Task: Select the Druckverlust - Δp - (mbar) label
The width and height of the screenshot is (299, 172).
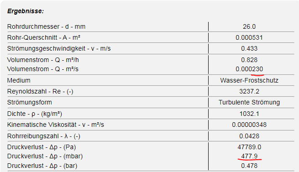Action: [x=45, y=156]
